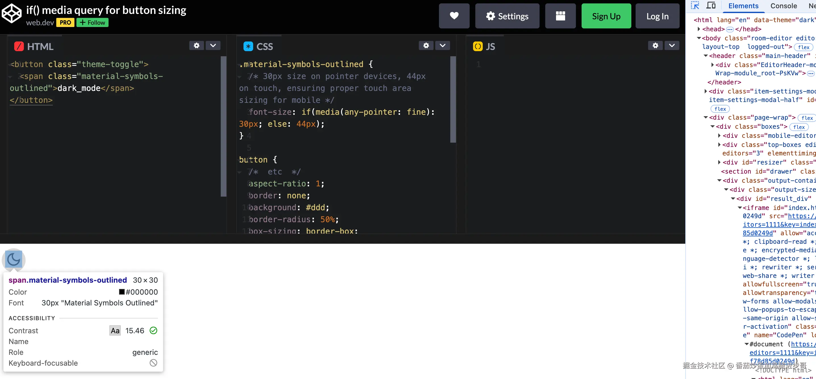Click the green Sign Up button

[606, 16]
